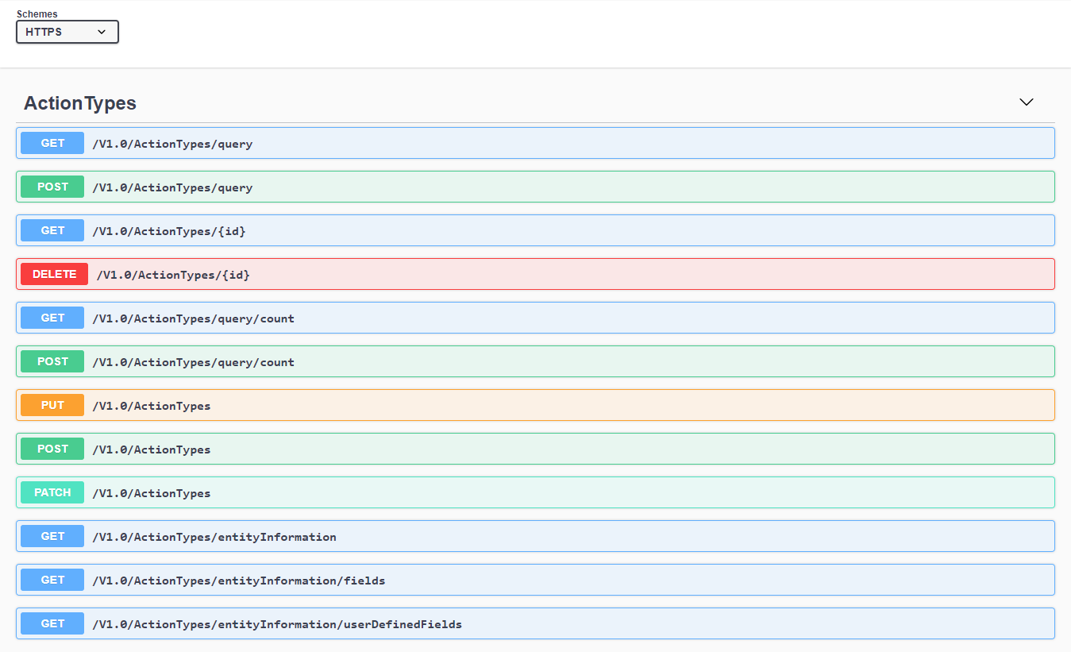Click the GET badge on entityInformation/fields endpoint
1071x652 pixels.
click(52, 580)
